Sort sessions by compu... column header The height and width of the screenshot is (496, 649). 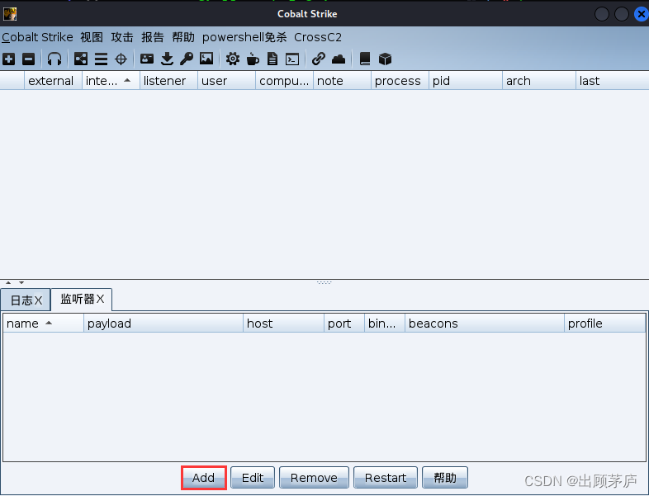pos(285,81)
